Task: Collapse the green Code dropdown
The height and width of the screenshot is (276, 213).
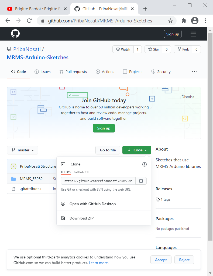Action: point(137,150)
